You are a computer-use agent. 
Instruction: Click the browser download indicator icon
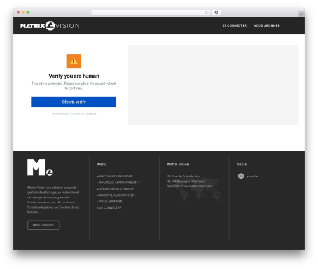tap(216, 12)
